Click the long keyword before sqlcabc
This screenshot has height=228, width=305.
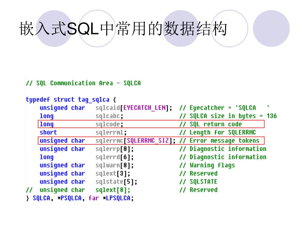point(46,116)
